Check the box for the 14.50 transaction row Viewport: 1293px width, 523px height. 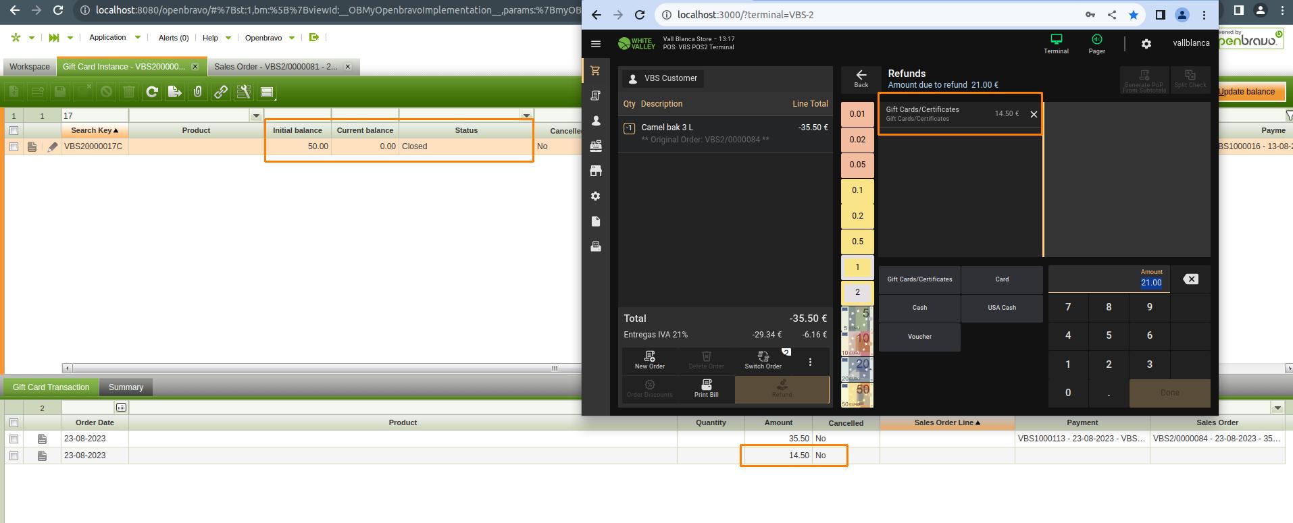click(x=14, y=456)
